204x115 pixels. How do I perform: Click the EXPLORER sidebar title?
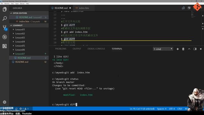[x=18, y=8]
